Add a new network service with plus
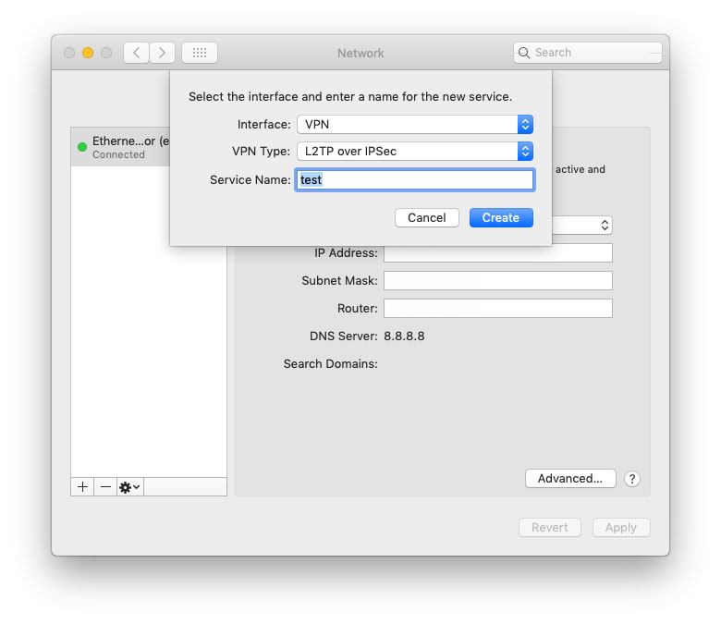The height and width of the screenshot is (624, 721). 83,486
